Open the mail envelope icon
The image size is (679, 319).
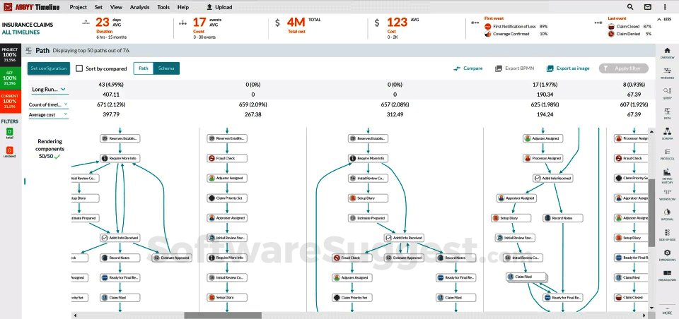coord(647,7)
